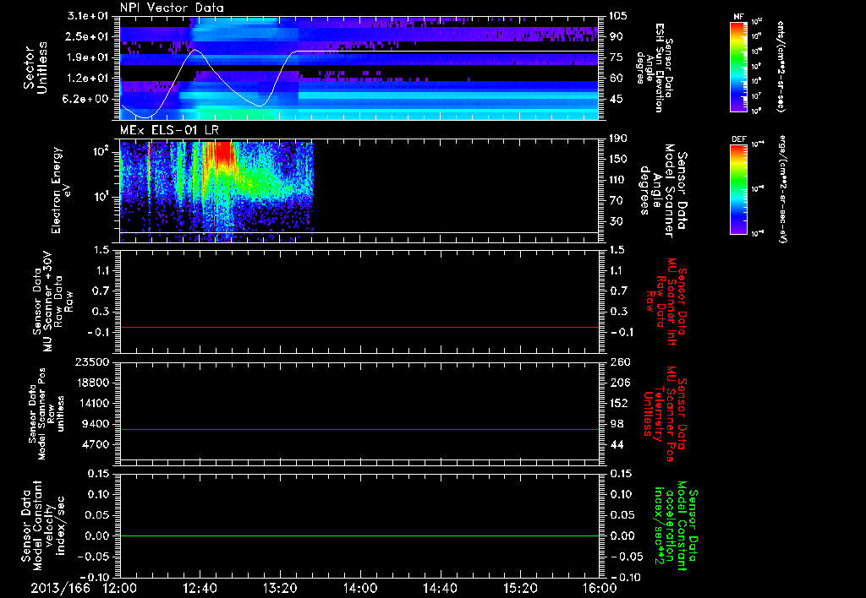Select the 'Electron Energy eV' axis title
This screenshot has width=866, height=598.
pyautogui.click(x=61, y=190)
